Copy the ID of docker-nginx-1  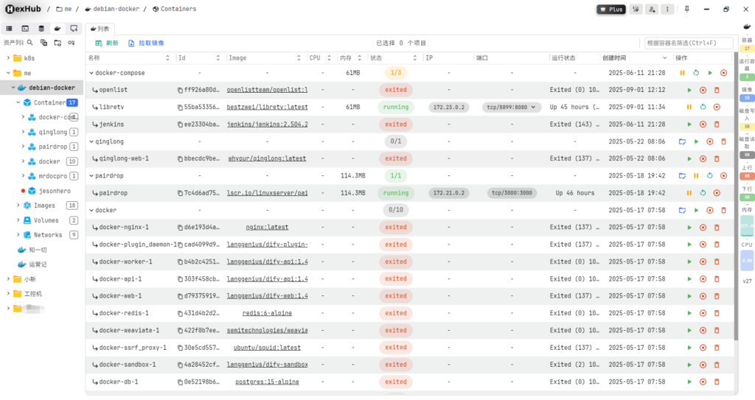point(181,228)
